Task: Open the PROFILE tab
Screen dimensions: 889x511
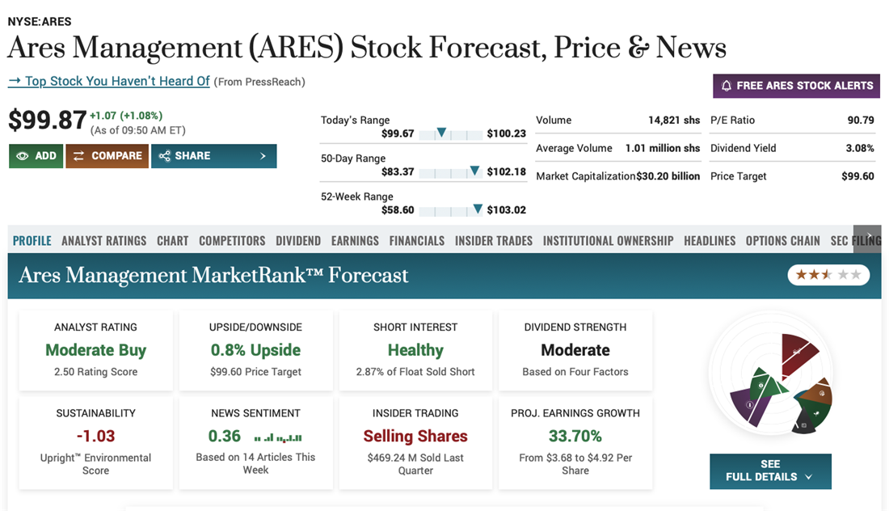Action: click(32, 241)
